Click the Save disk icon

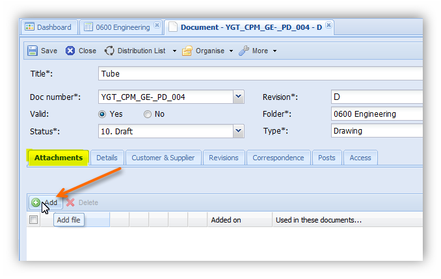33,51
